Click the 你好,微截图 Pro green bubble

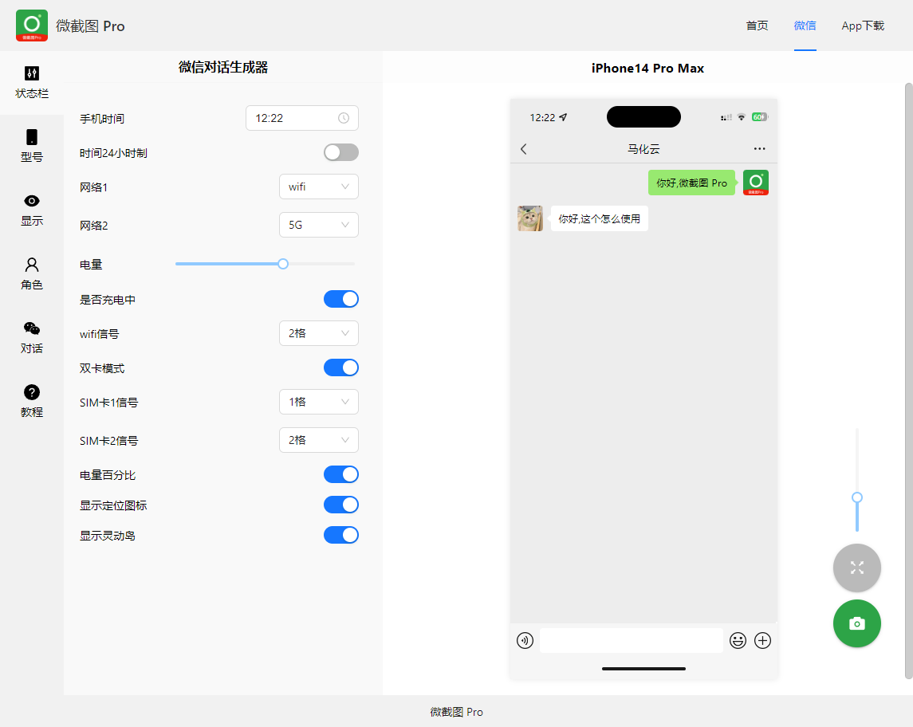click(x=692, y=183)
